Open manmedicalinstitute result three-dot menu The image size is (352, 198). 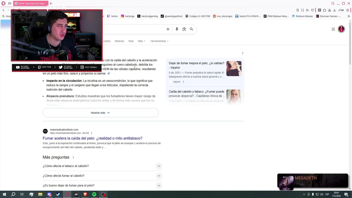point(92,133)
